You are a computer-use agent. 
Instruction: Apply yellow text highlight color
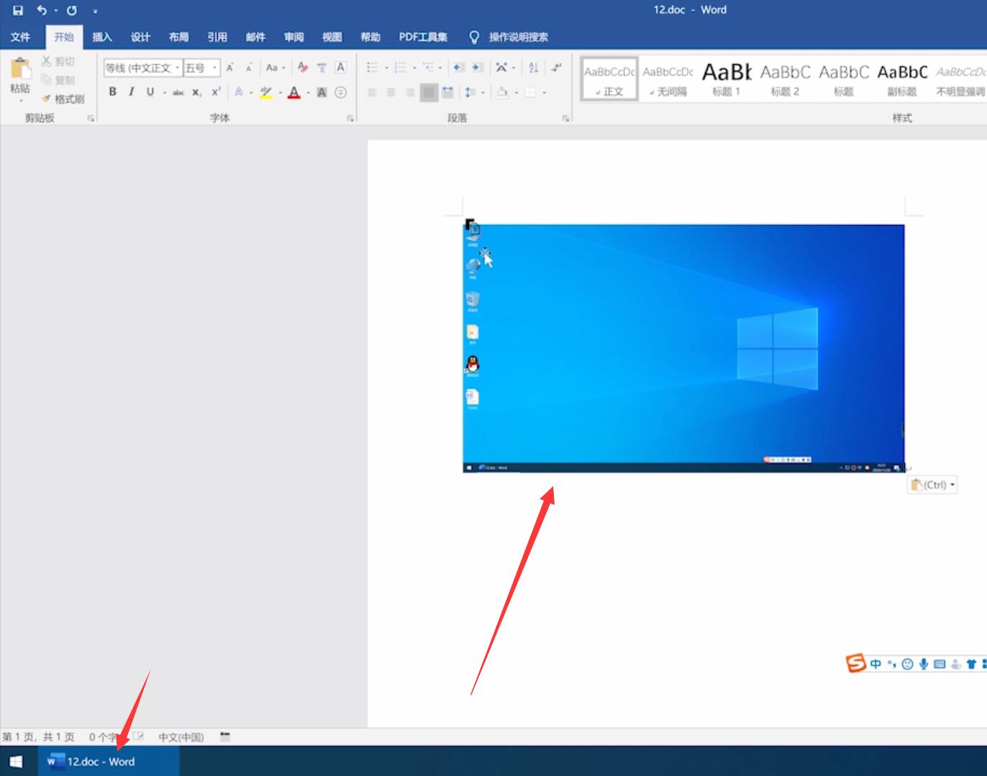click(266, 91)
